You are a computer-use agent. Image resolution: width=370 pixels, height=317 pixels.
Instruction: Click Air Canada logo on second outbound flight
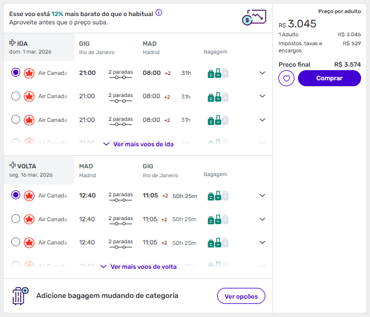[29, 96]
